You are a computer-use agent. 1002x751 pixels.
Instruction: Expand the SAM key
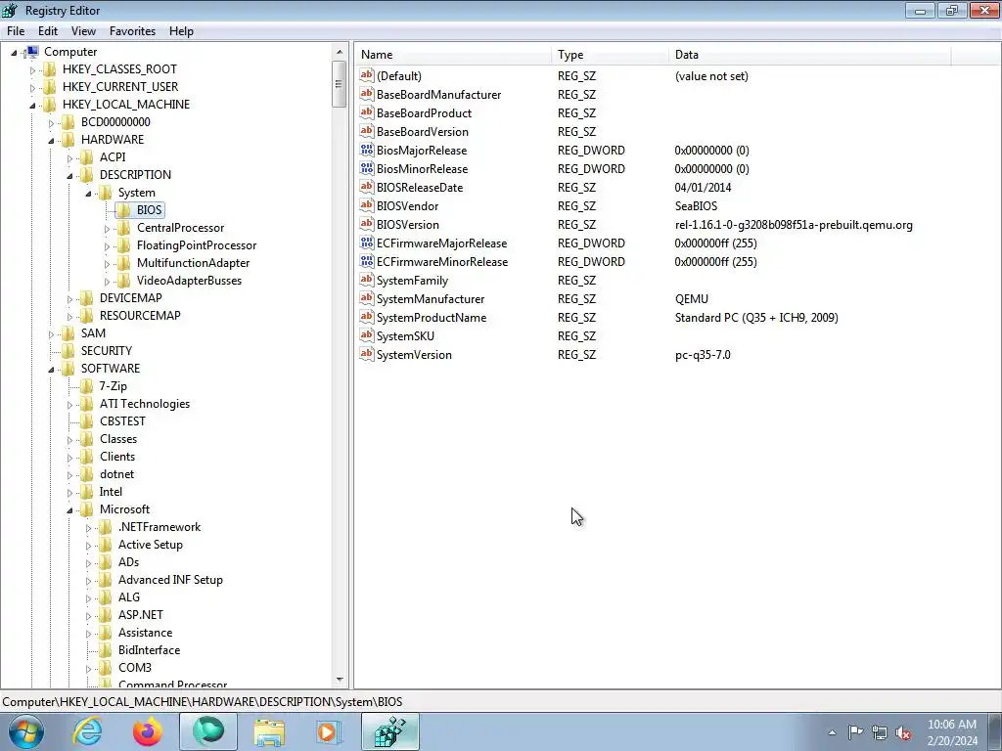[51, 334]
